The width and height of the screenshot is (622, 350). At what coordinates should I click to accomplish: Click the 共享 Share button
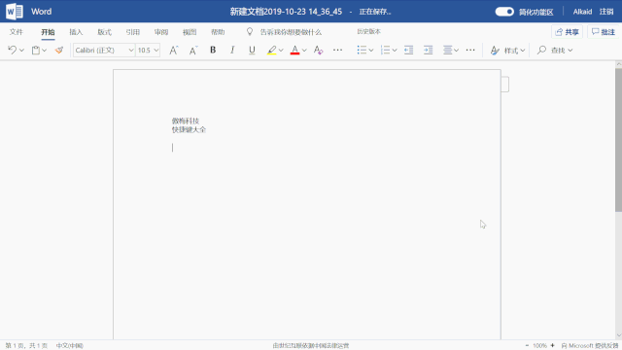[x=567, y=32]
